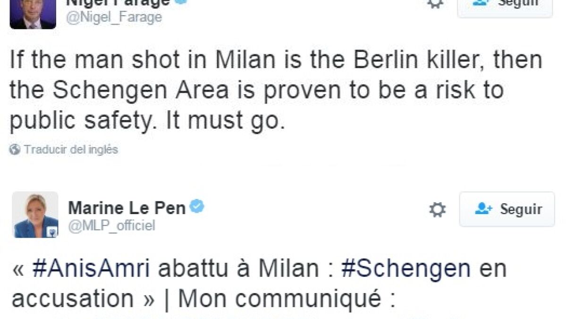Click Marine Le Pen's blue verified badge
This screenshot has width=566, height=319.
point(197,207)
